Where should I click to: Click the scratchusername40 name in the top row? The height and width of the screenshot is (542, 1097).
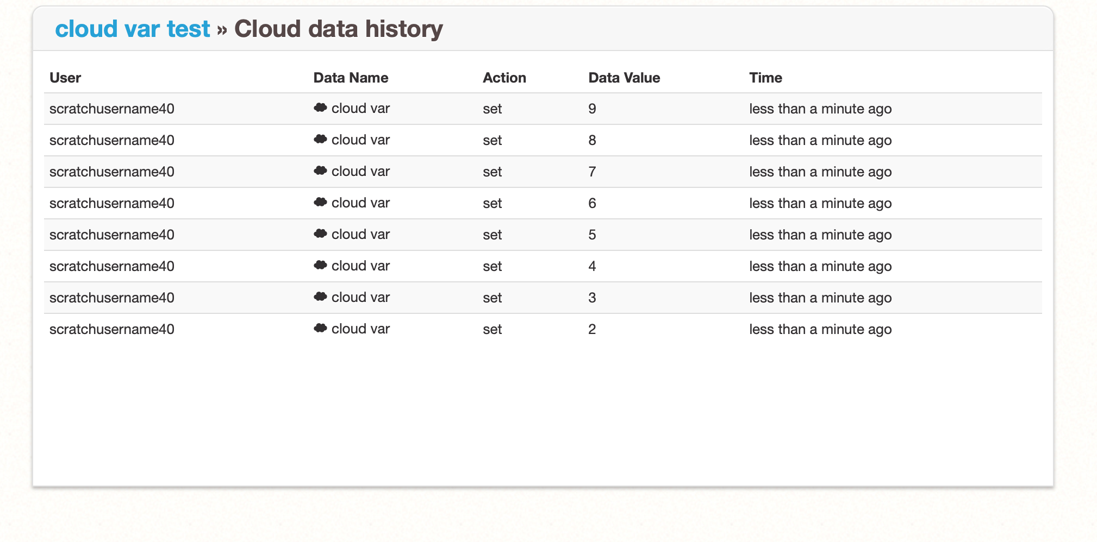pos(111,109)
